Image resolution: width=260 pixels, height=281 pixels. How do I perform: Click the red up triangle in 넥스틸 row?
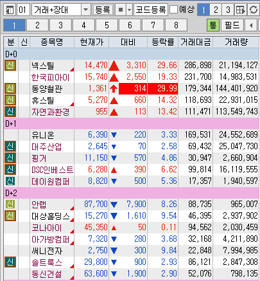pos(114,66)
